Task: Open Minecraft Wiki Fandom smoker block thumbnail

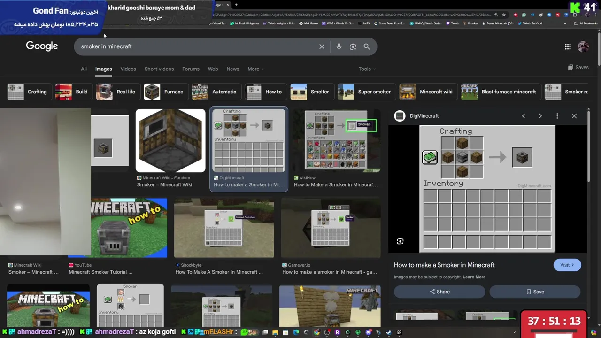Action: coord(170,141)
